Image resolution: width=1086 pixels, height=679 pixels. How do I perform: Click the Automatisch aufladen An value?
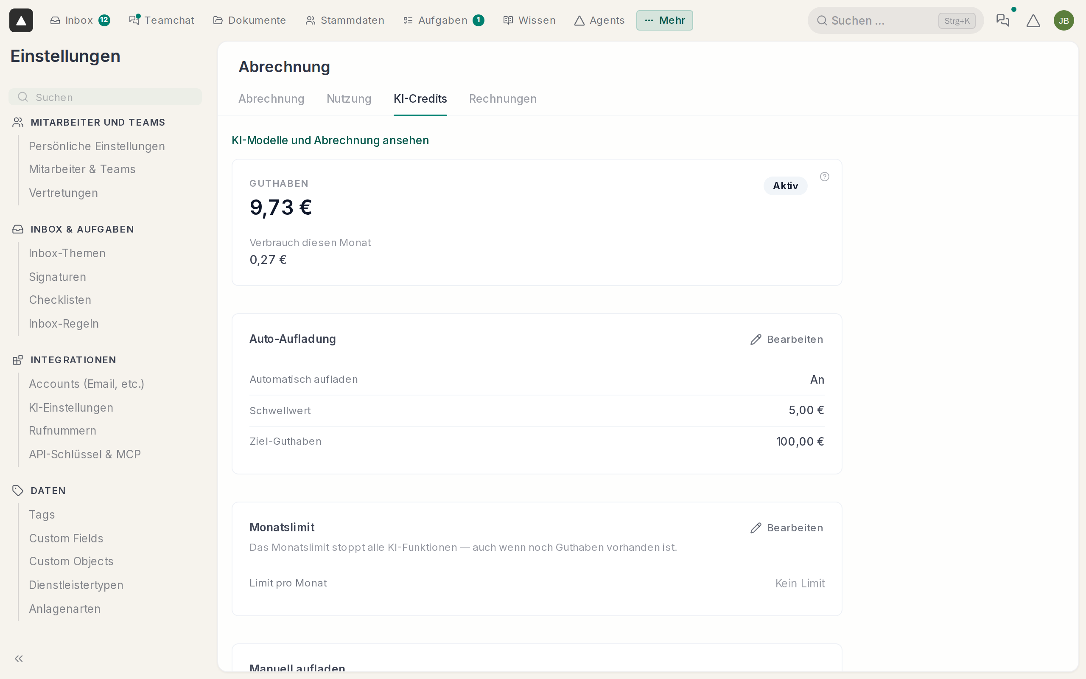click(817, 380)
